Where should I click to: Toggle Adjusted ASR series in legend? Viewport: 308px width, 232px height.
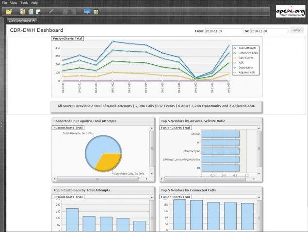pyautogui.click(x=244, y=72)
